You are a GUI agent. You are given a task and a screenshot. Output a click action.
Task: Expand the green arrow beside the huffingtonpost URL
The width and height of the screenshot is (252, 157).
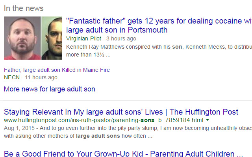pyautogui.click(x=208, y=120)
